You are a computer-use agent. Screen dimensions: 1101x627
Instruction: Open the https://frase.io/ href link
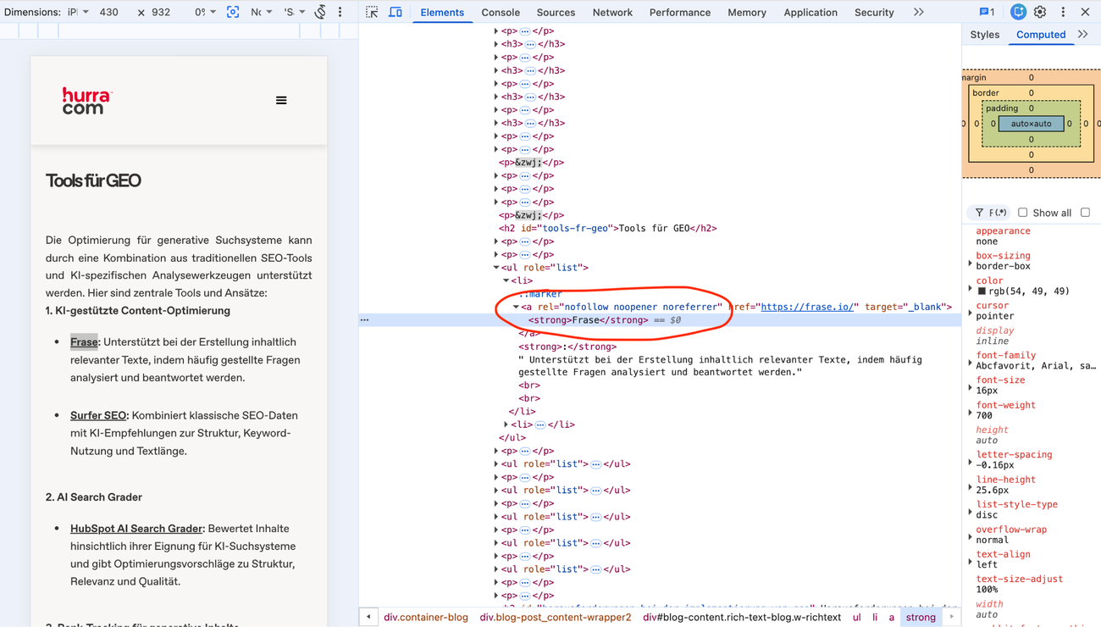(x=807, y=307)
